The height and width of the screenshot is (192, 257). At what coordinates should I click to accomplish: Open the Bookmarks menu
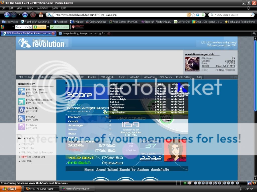[x=42, y=8]
